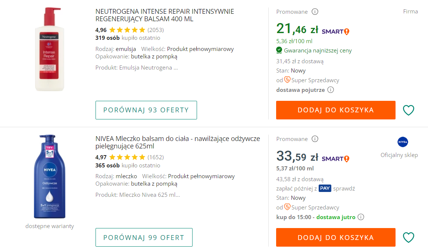The height and width of the screenshot is (250, 428).
Task: Toggle favorite heart on Neutrogena product
Action: pyautogui.click(x=409, y=110)
